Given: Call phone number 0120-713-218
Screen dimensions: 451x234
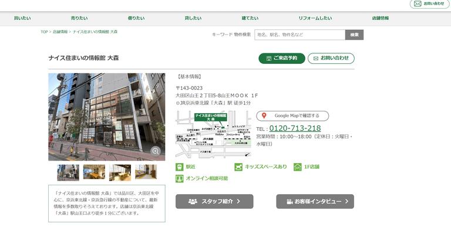Looking at the screenshot, I should (x=295, y=128).
